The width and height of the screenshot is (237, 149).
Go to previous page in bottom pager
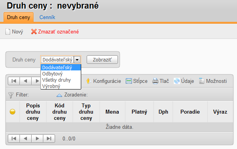tap(25, 138)
